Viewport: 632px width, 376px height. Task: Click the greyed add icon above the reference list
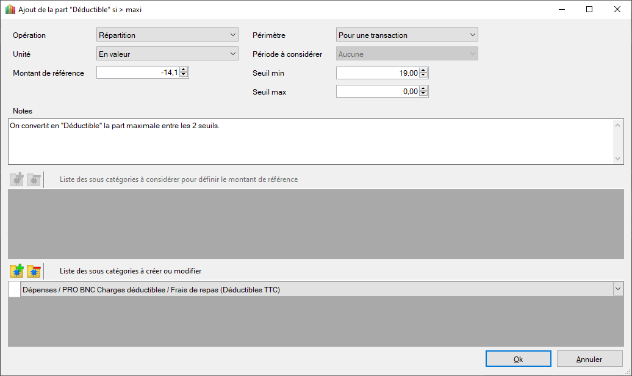[16, 180]
